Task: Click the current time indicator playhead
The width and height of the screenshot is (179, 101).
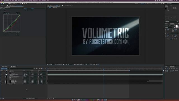Action: [104, 69]
